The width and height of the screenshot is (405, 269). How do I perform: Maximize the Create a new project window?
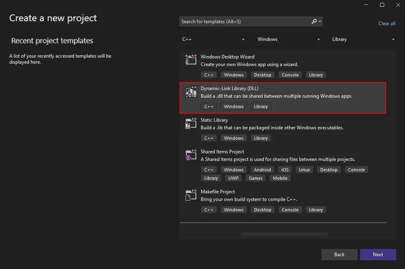click(382, 5)
